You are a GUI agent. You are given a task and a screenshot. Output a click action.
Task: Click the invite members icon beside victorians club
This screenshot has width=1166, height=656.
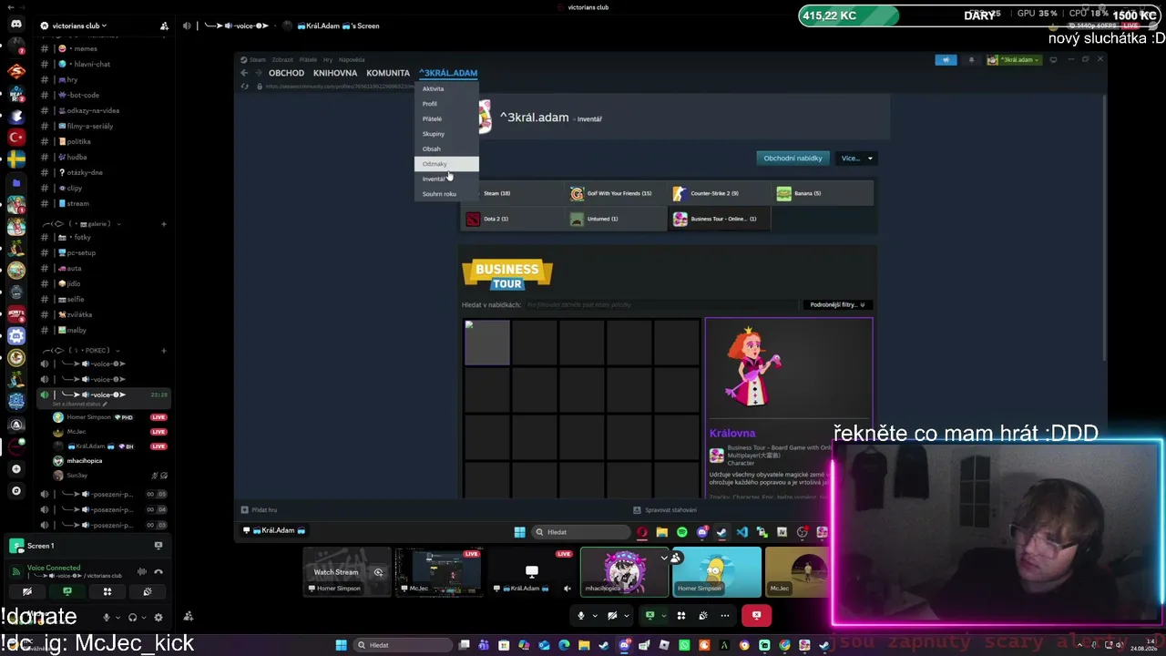pos(164,26)
